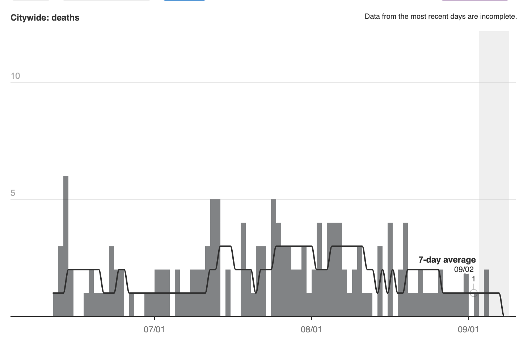Click the tallest bar with six deaths
The width and height of the screenshot is (532, 341).
point(66,246)
